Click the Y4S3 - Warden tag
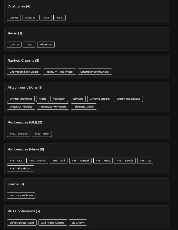Image resolution: width=178 pixels, height=230 pixels. click(x=18, y=134)
